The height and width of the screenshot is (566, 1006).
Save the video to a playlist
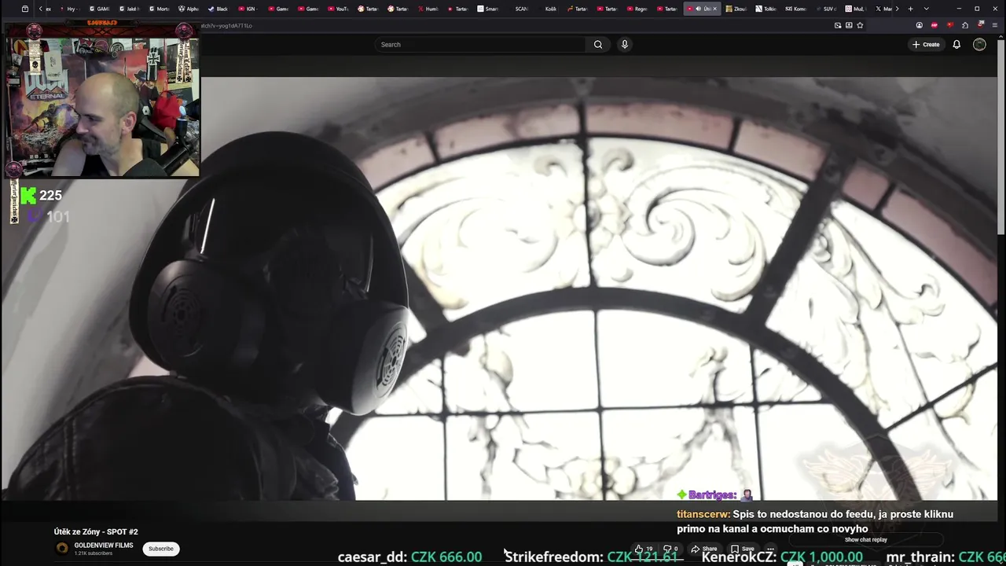(x=743, y=549)
